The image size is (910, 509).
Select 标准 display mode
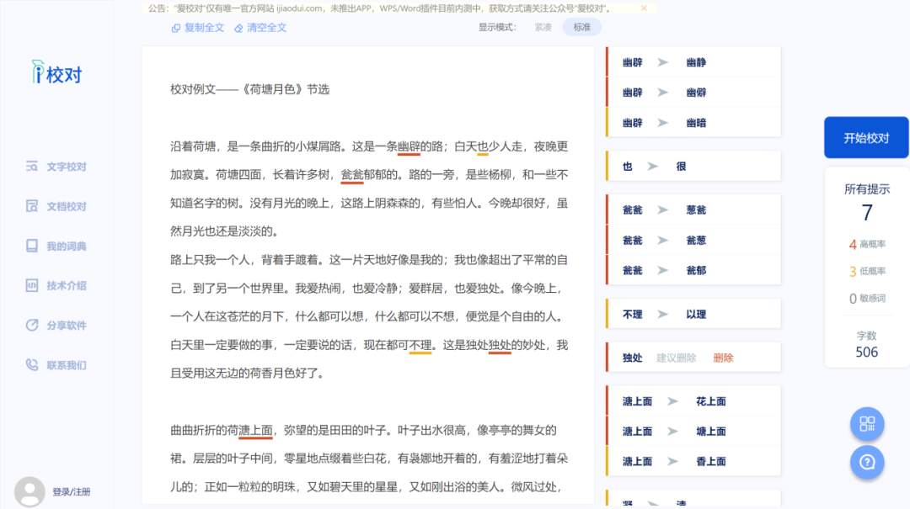(x=581, y=27)
